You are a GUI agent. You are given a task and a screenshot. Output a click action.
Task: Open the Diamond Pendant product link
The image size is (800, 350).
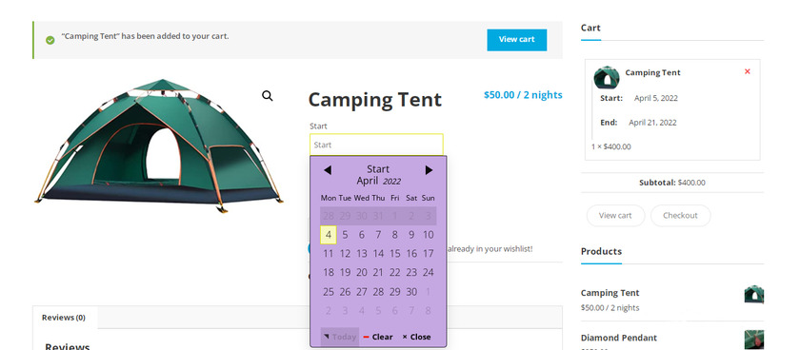pos(619,338)
